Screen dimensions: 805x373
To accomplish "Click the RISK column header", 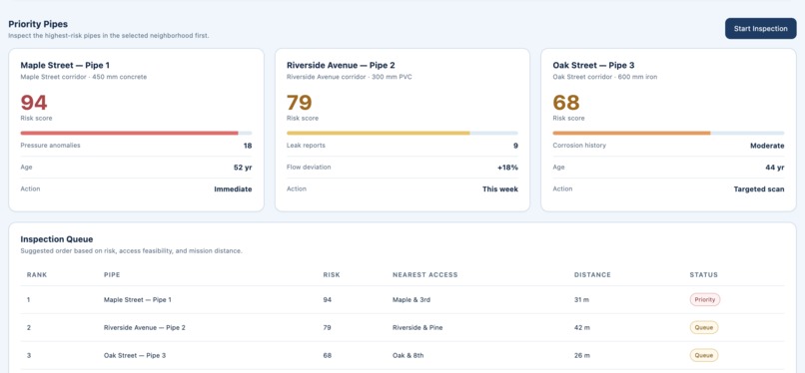I will pos(332,274).
